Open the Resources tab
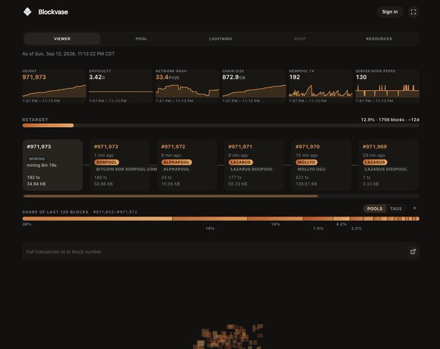The height and width of the screenshot is (349, 440). point(379,39)
